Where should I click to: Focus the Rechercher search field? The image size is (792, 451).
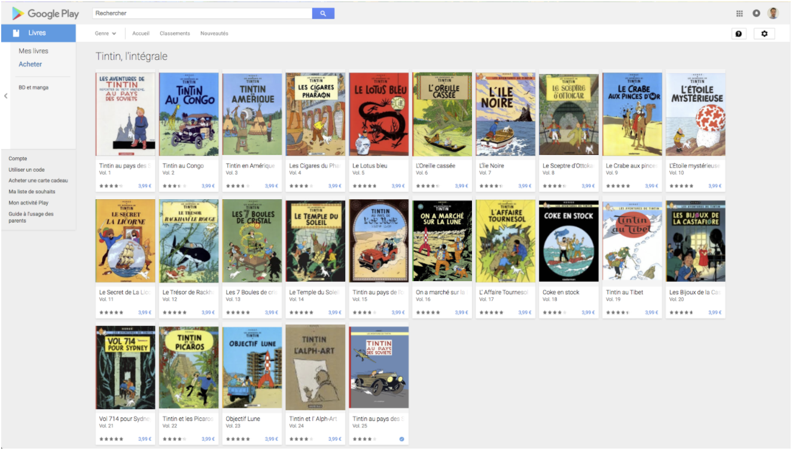202,13
